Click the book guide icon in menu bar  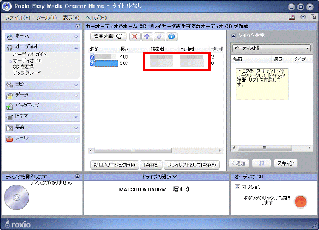(292, 17)
